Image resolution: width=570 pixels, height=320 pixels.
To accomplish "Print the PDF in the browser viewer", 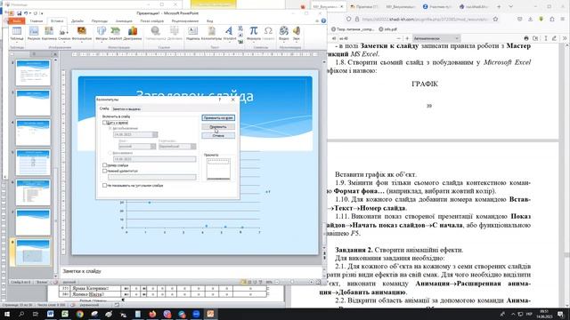I will tap(526, 38).
